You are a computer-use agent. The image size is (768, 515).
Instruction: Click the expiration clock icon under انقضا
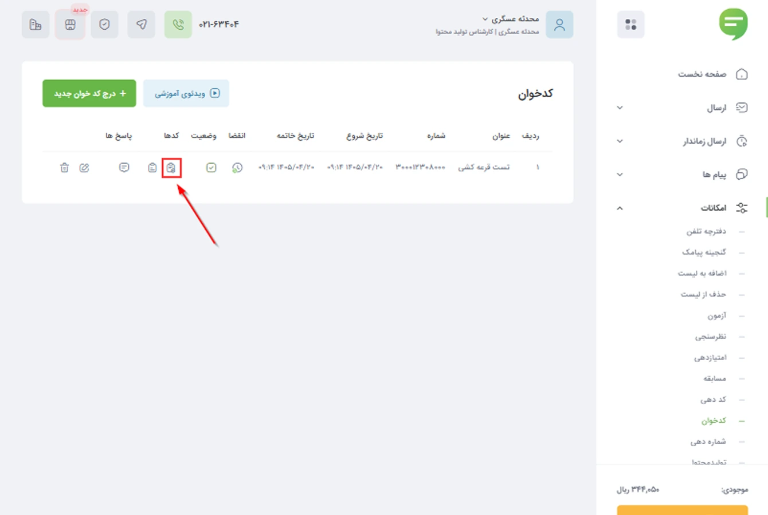tap(237, 168)
